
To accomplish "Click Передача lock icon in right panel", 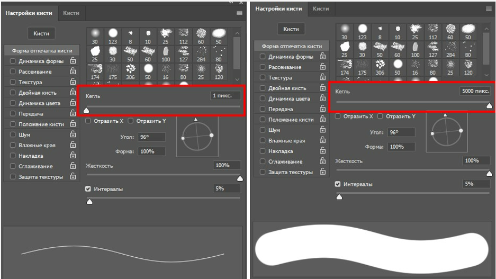I will coord(322,108).
